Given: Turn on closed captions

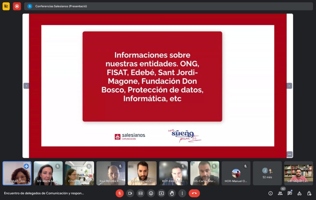Looking at the screenshot, I should click(x=140, y=193).
